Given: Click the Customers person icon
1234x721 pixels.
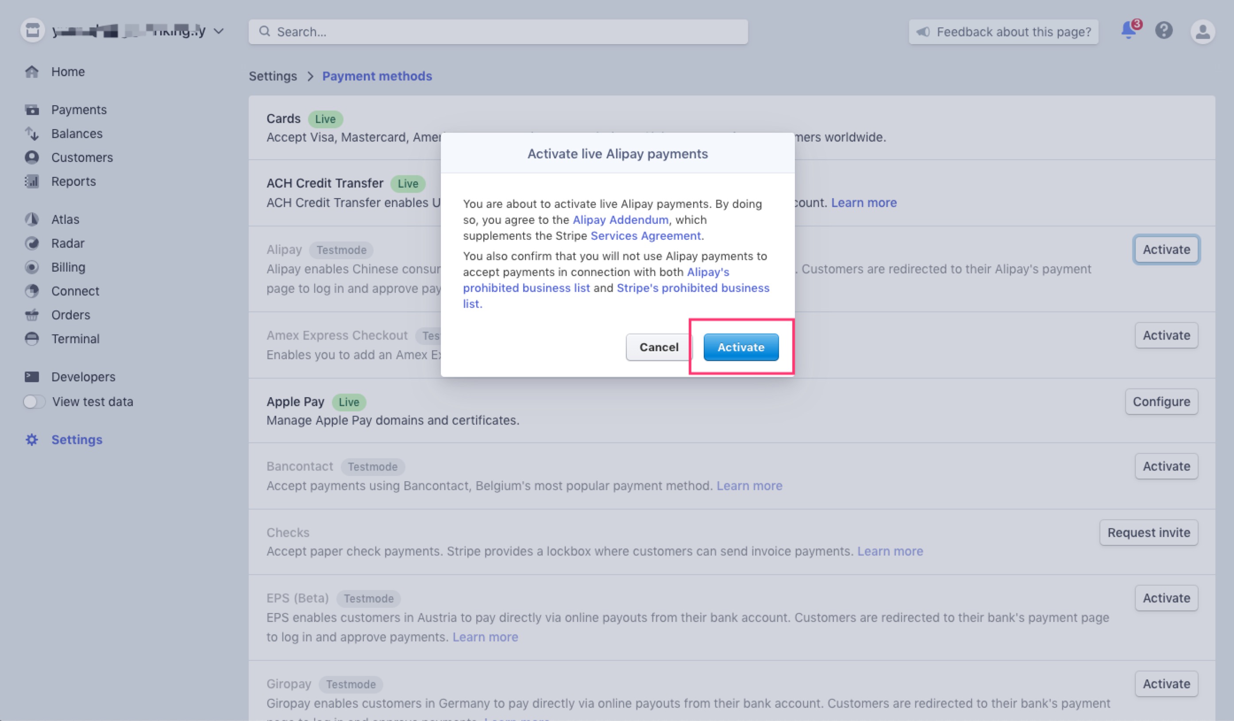Looking at the screenshot, I should click(32, 157).
